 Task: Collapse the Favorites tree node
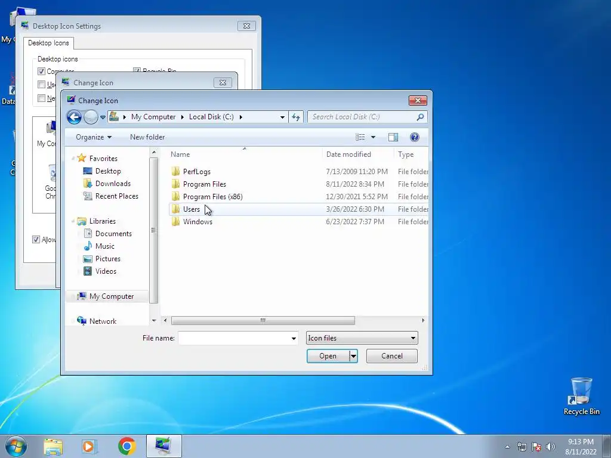73,158
